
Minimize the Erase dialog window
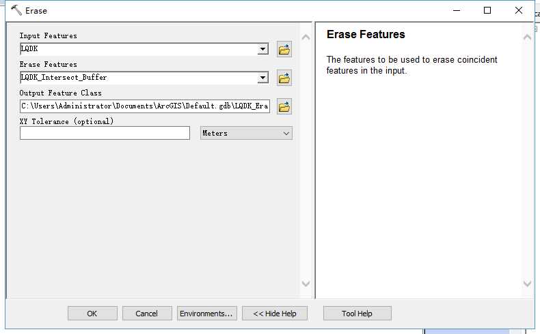tap(457, 10)
